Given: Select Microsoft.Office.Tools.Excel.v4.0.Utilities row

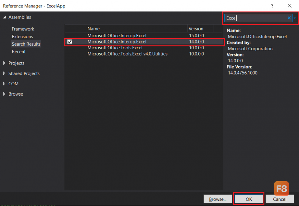Looking at the screenshot, I should [144, 54].
